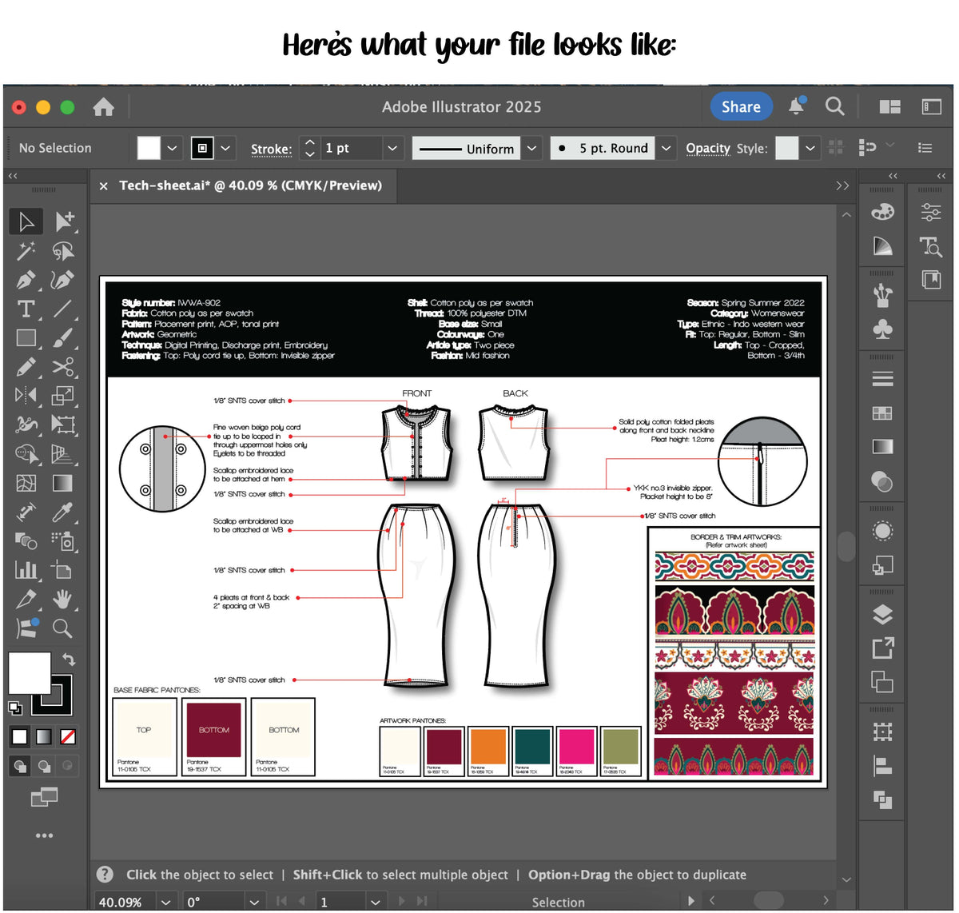The image size is (959, 913).
Task: Set paint mode to None (red slash)
Action: pos(68,736)
